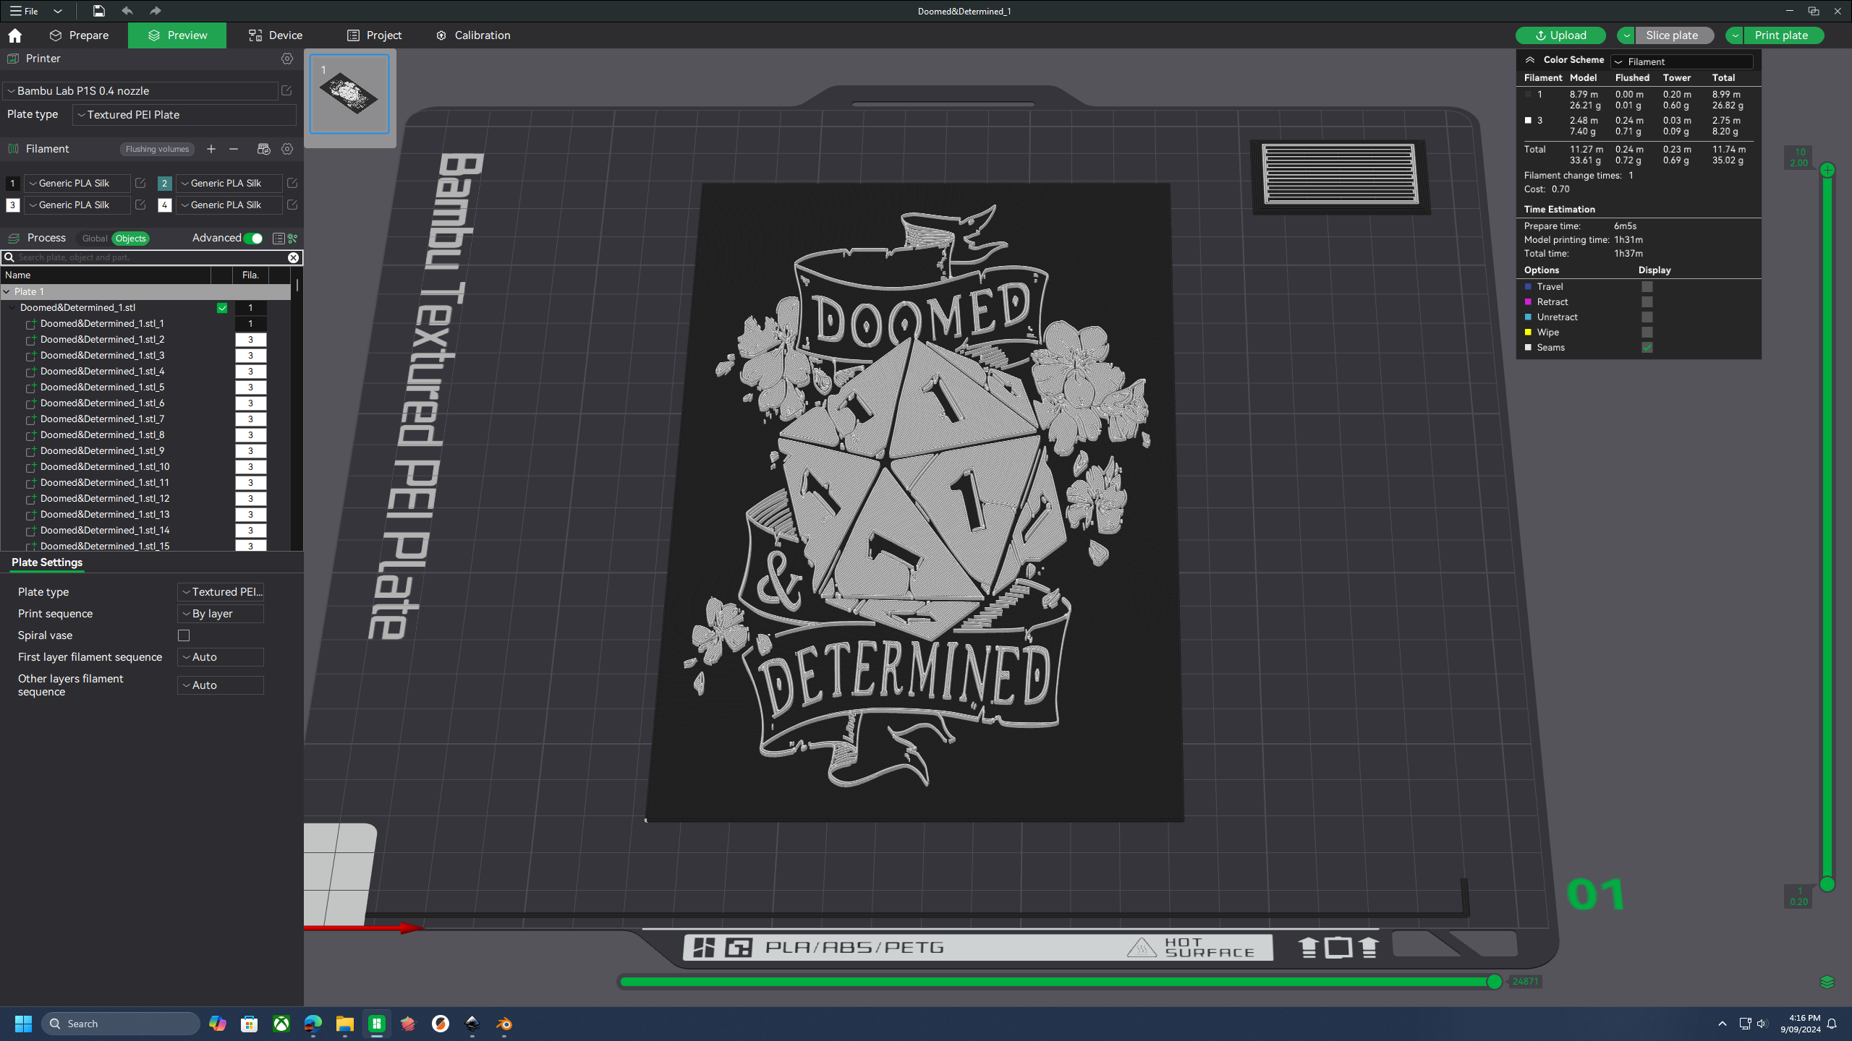Open the printer preset dropdown
This screenshot has width=1852, height=1041.
click(x=141, y=91)
